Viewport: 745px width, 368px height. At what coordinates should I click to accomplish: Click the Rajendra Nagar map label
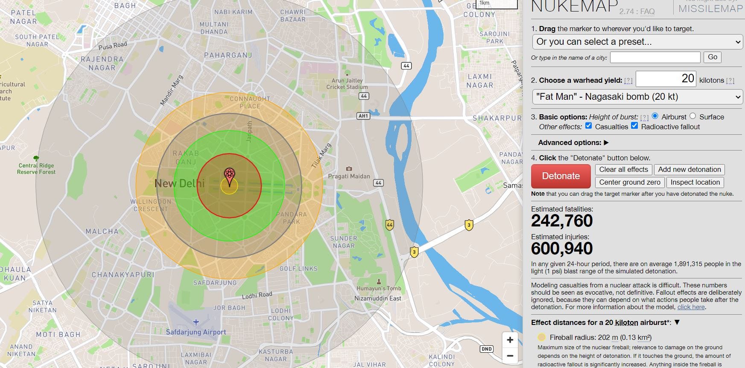click(102, 64)
